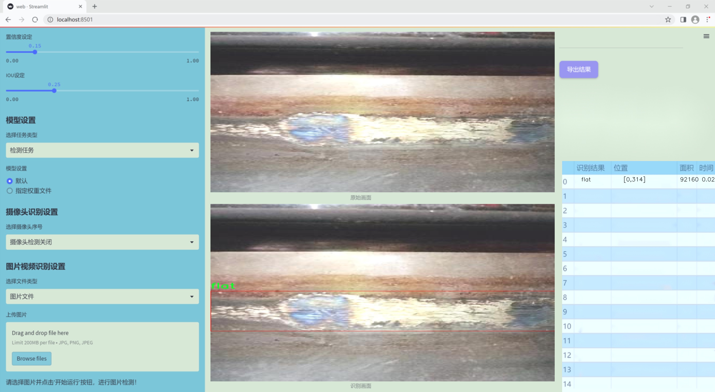Expand the 图片文件 file type dropdown
715x392 pixels.
[x=102, y=296]
